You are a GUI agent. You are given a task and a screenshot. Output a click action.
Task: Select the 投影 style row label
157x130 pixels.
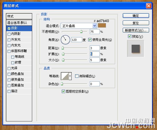[14, 28]
